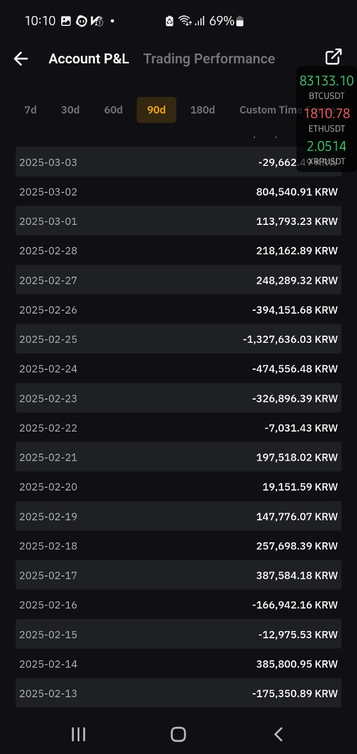
Task: Tap the back arrow icon
Action: click(x=21, y=58)
